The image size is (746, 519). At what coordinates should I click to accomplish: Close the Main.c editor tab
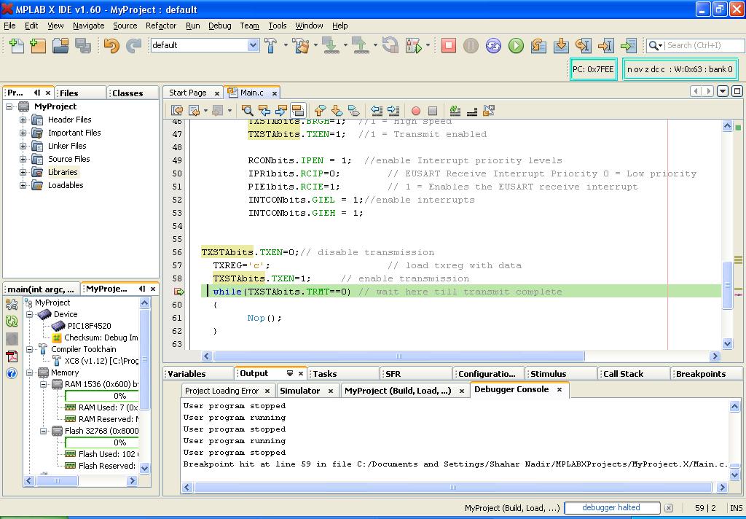[275, 93]
